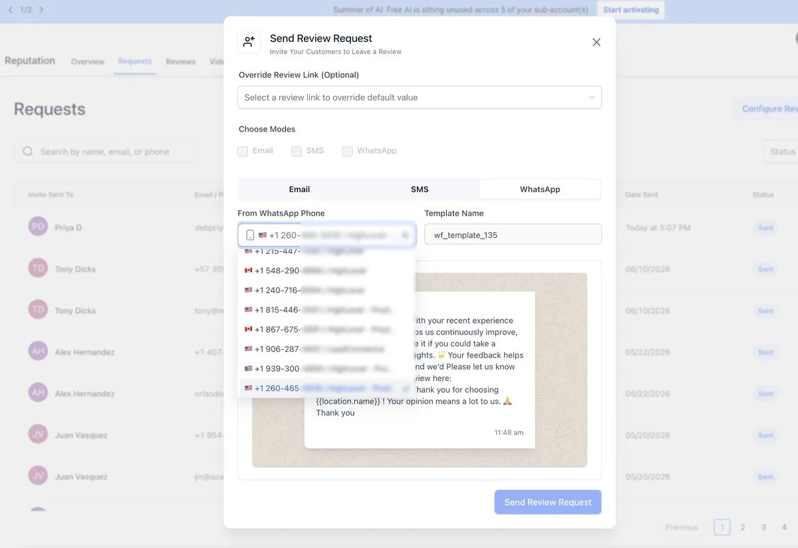Click the search by name, email, or phone field
Viewport: 798px width, 548px height.
(106, 152)
